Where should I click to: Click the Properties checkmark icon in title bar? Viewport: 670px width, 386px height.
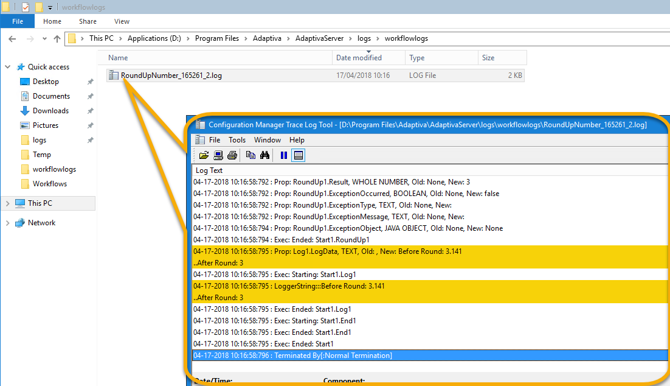pyautogui.click(x=26, y=7)
